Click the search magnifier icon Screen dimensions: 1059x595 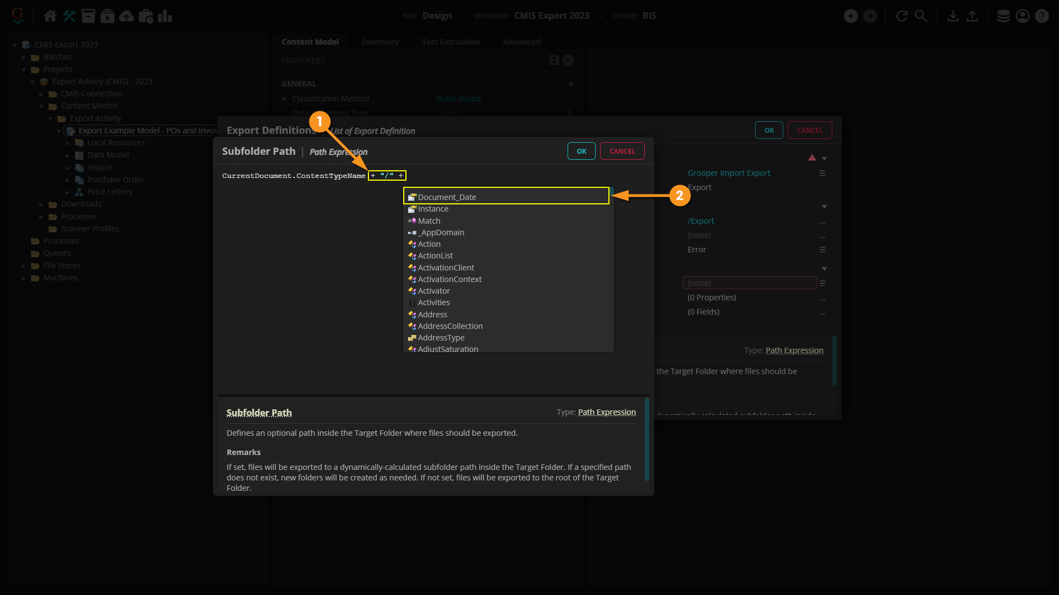(921, 16)
